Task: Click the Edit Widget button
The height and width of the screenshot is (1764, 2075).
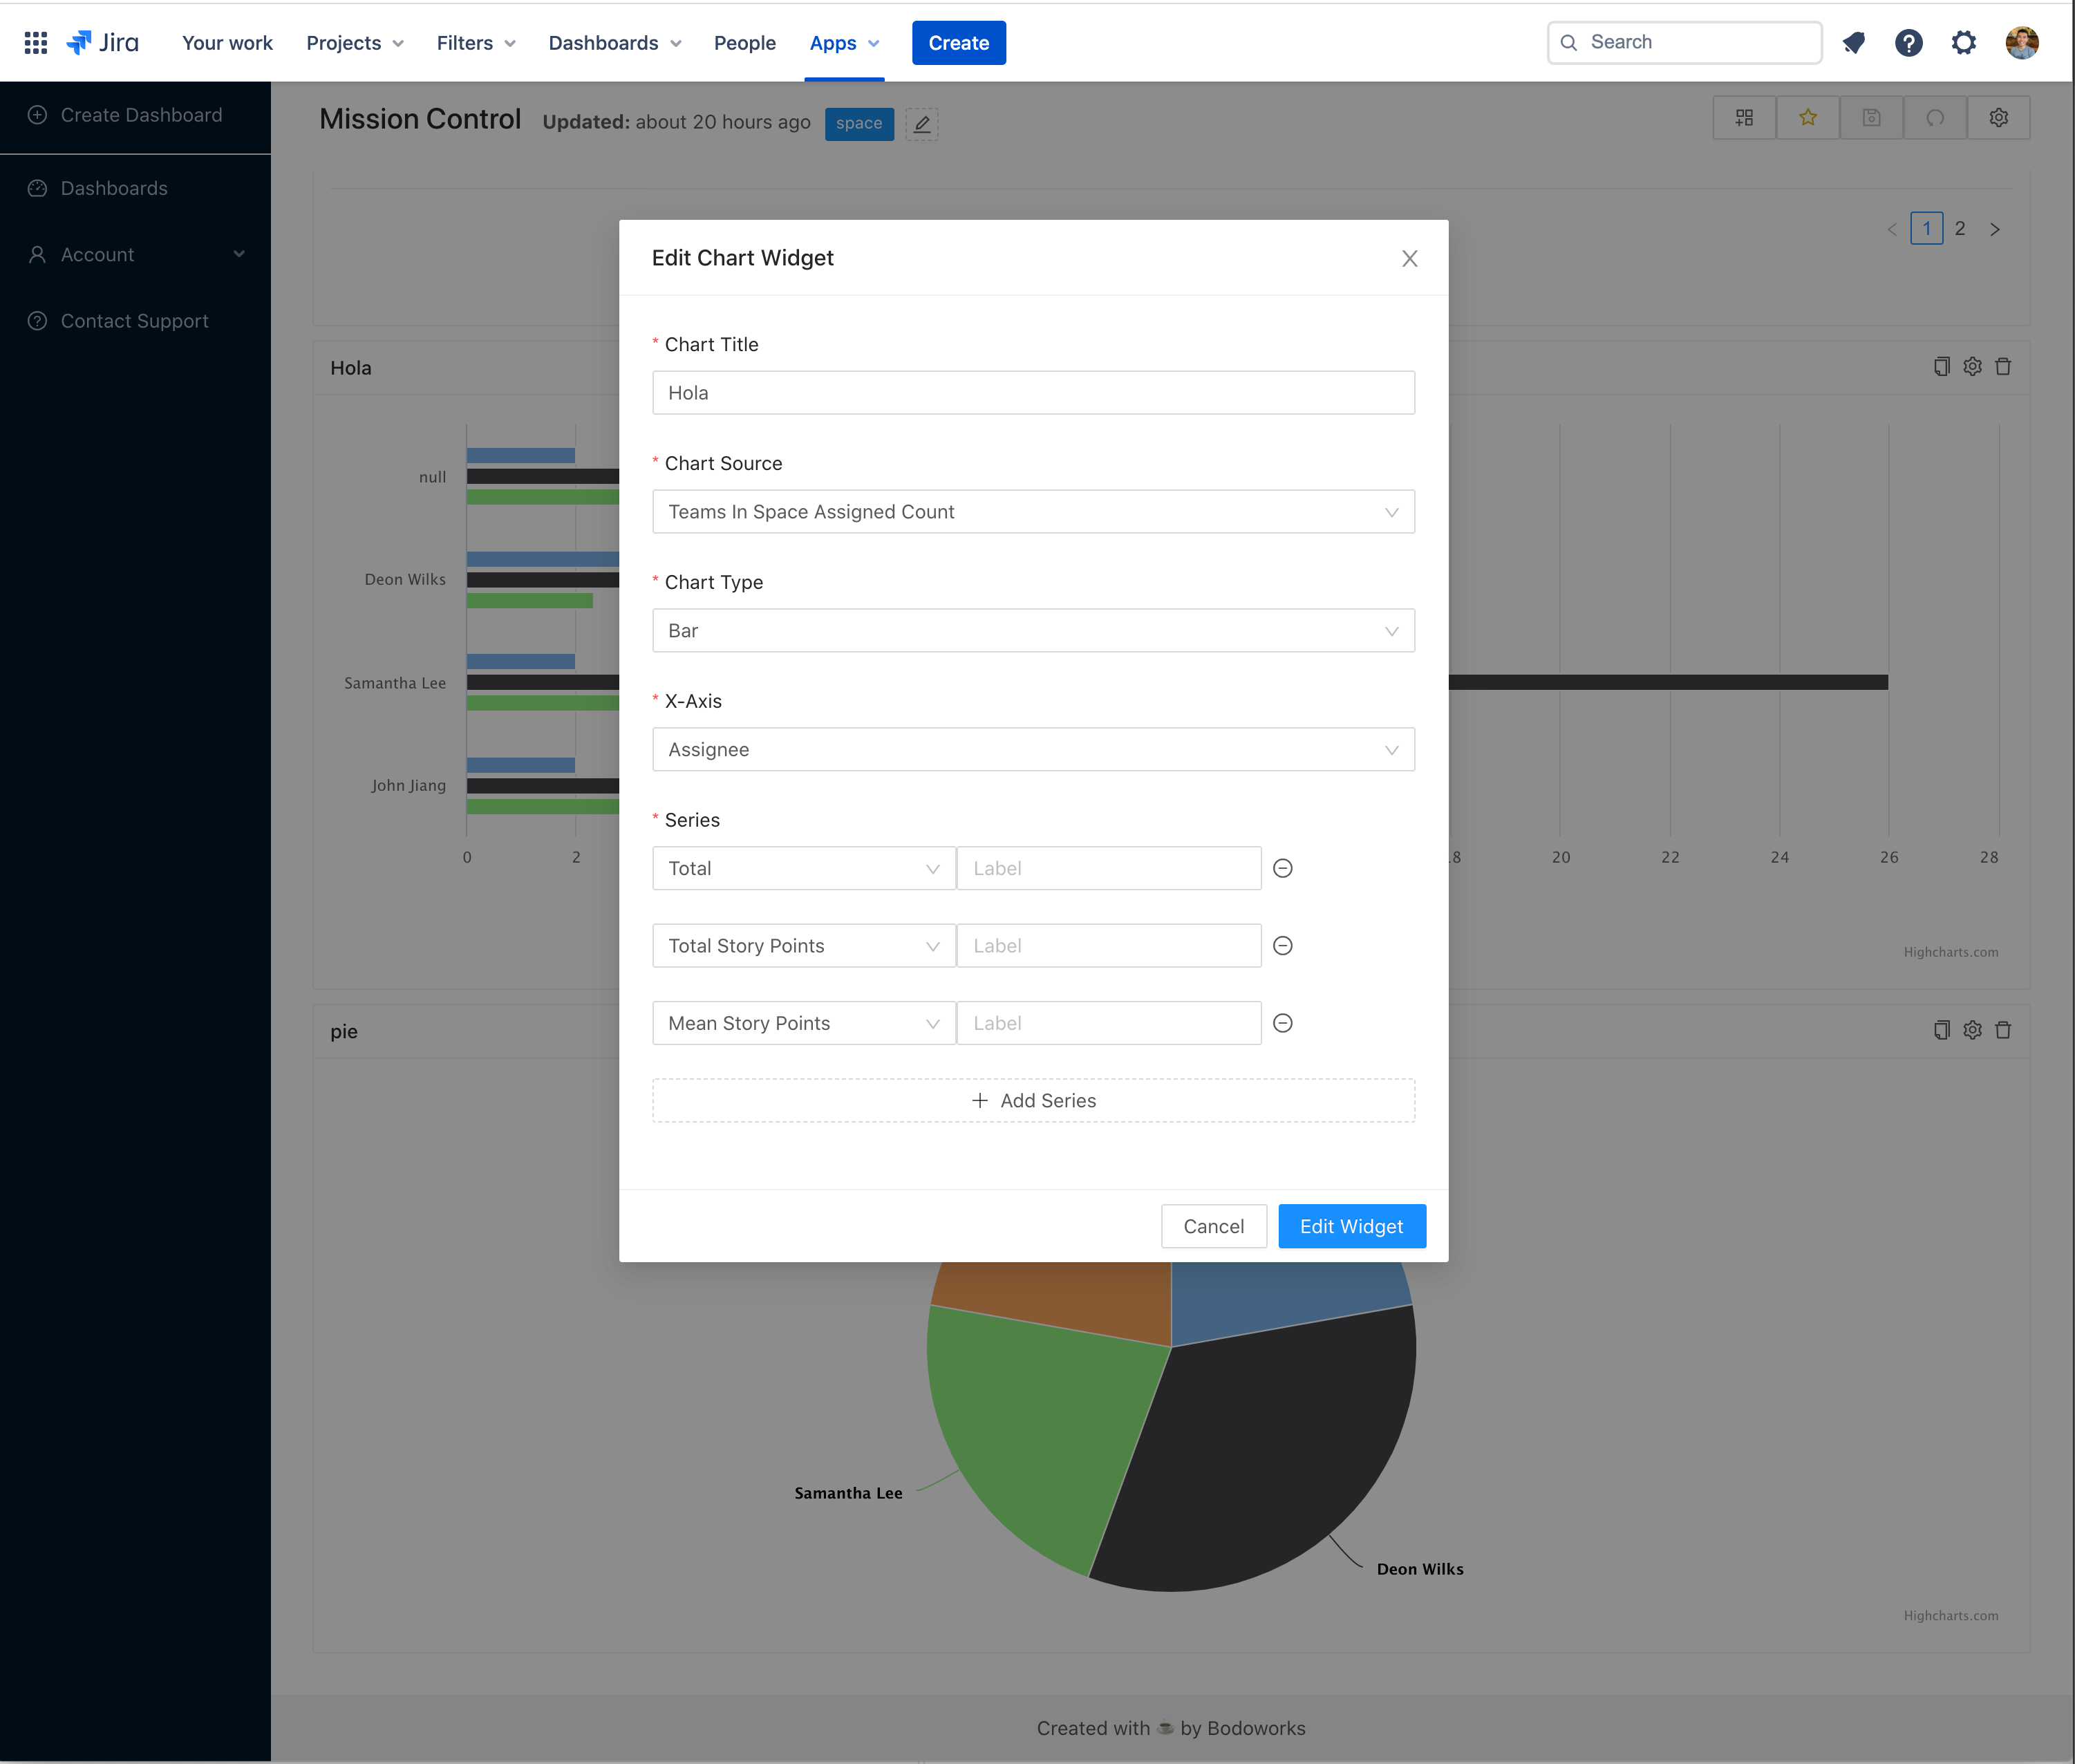Action: [1351, 1226]
